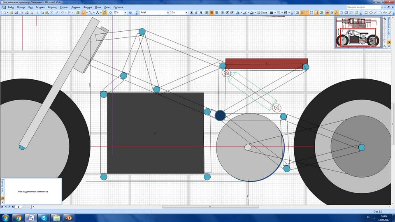This screenshot has width=395, height=222.
Task: Open the font size dropdown showing 12пт
Action: [186, 13]
